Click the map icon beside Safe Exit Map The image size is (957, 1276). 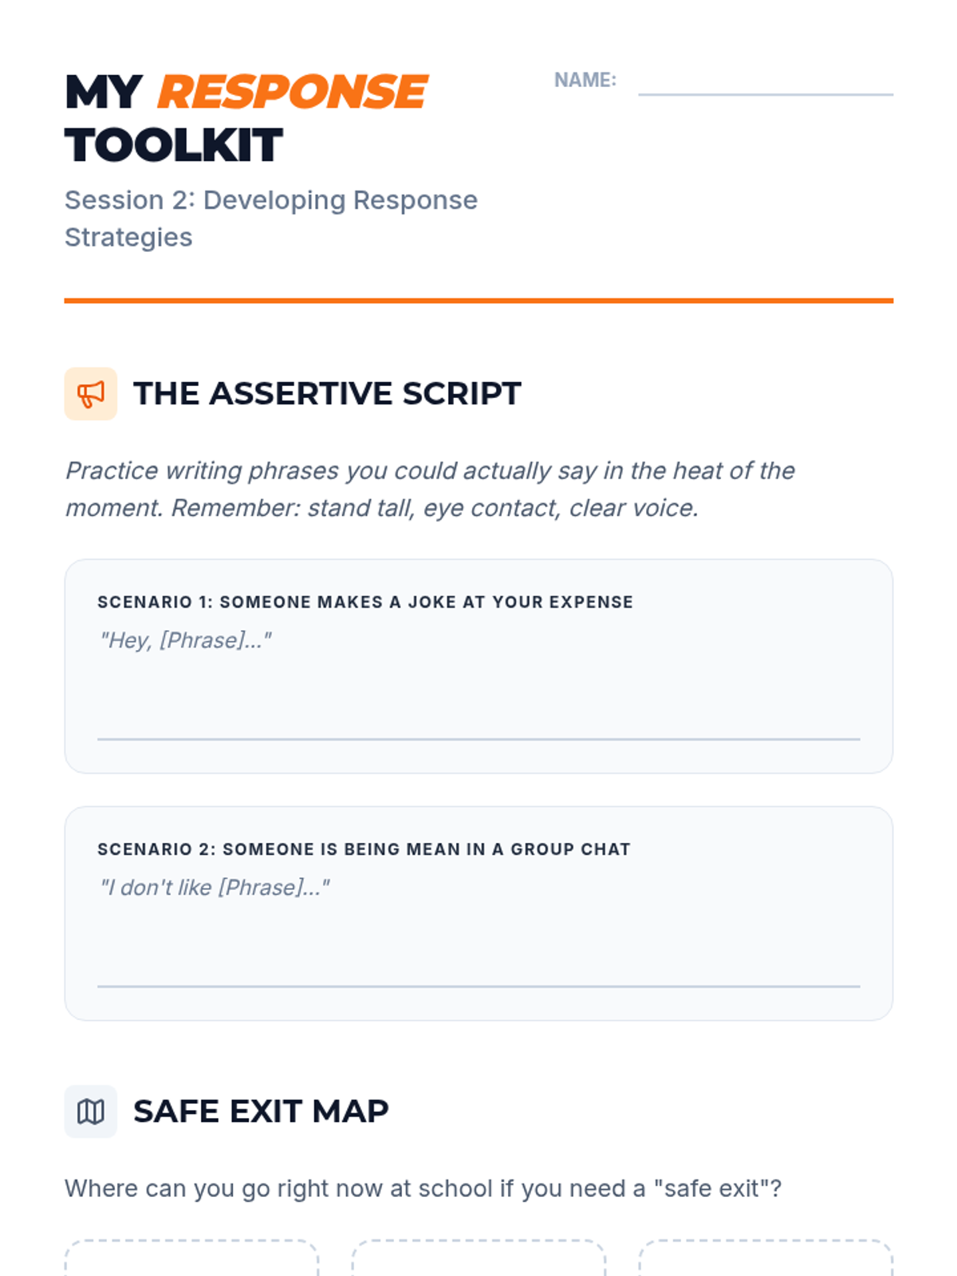pos(90,1111)
